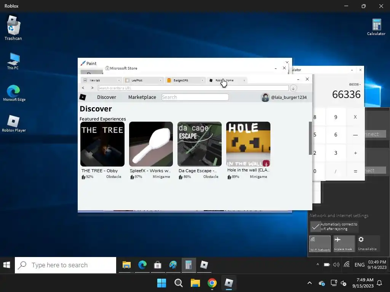Toggle automatically connect to wifi checkbox
The height and width of the screenshot is (292, 390).
pos(315,227)
